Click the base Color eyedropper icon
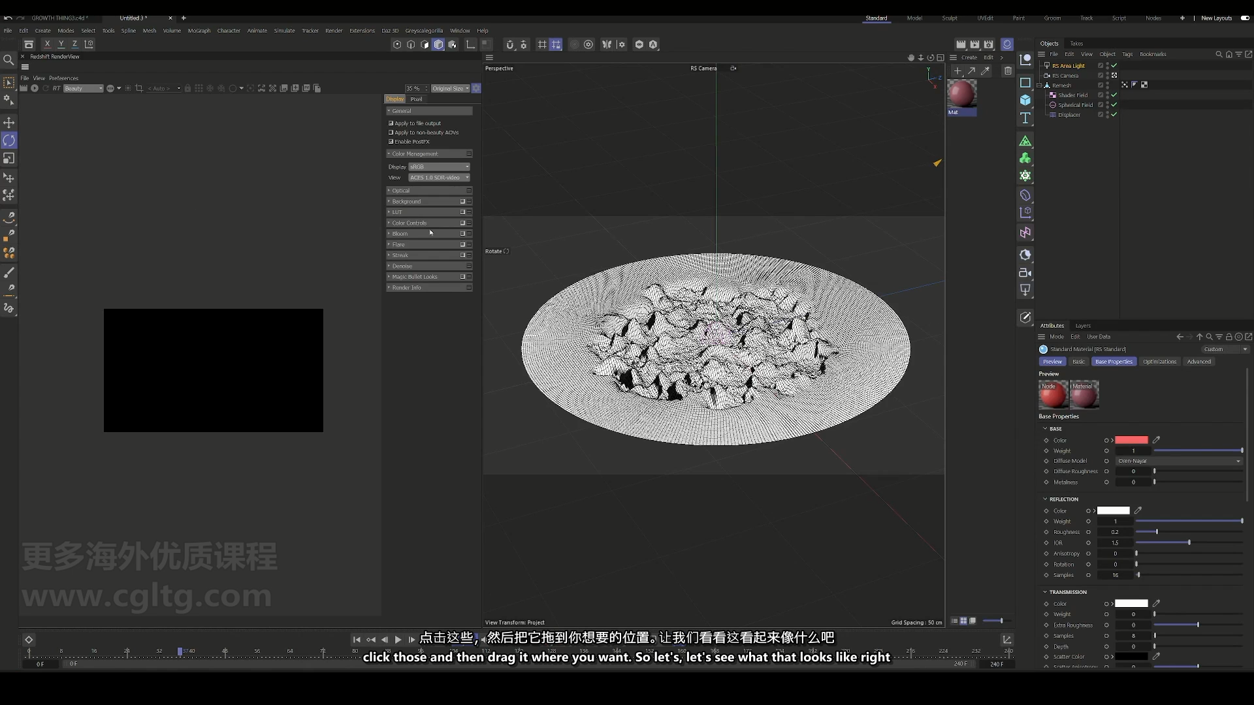The width and height of the screenshot is (1254, 705). pos(1156,440)
